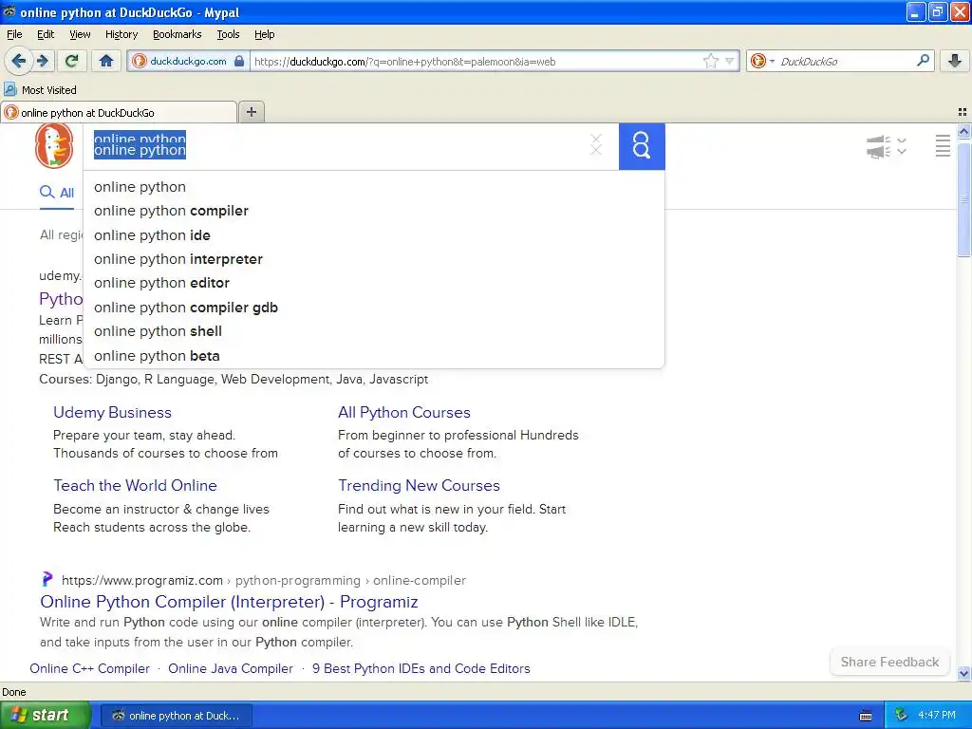This screenshot has width=972, height=729.
Task: Open the Online C++ Compiler sitelink
Action: [90, 668]
